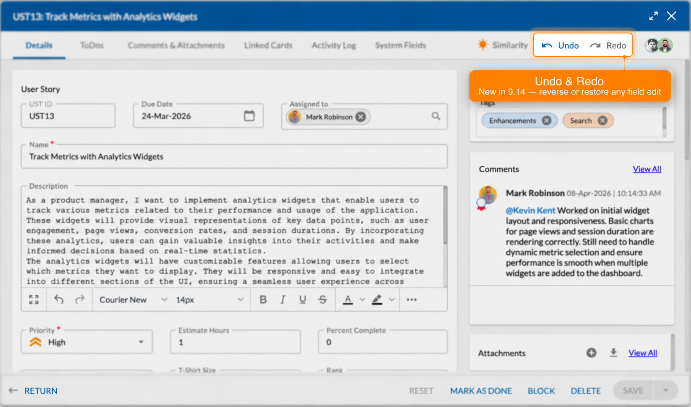The image size is (691, 407).
Task: Click the description scrollbar
Action: 445,216
